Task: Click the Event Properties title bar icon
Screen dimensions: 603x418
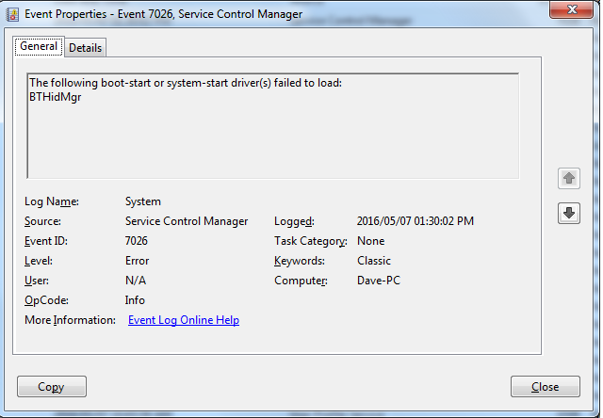Action: (x=13, y=13)
